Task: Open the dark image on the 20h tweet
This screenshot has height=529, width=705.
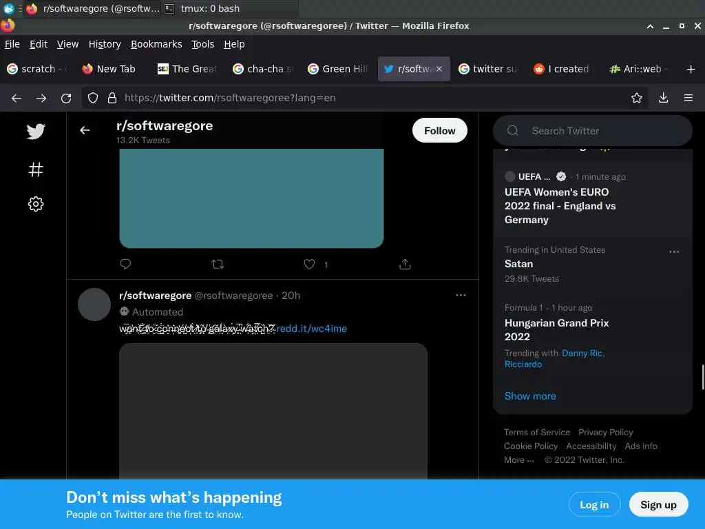Action: (x=273, y=411)
